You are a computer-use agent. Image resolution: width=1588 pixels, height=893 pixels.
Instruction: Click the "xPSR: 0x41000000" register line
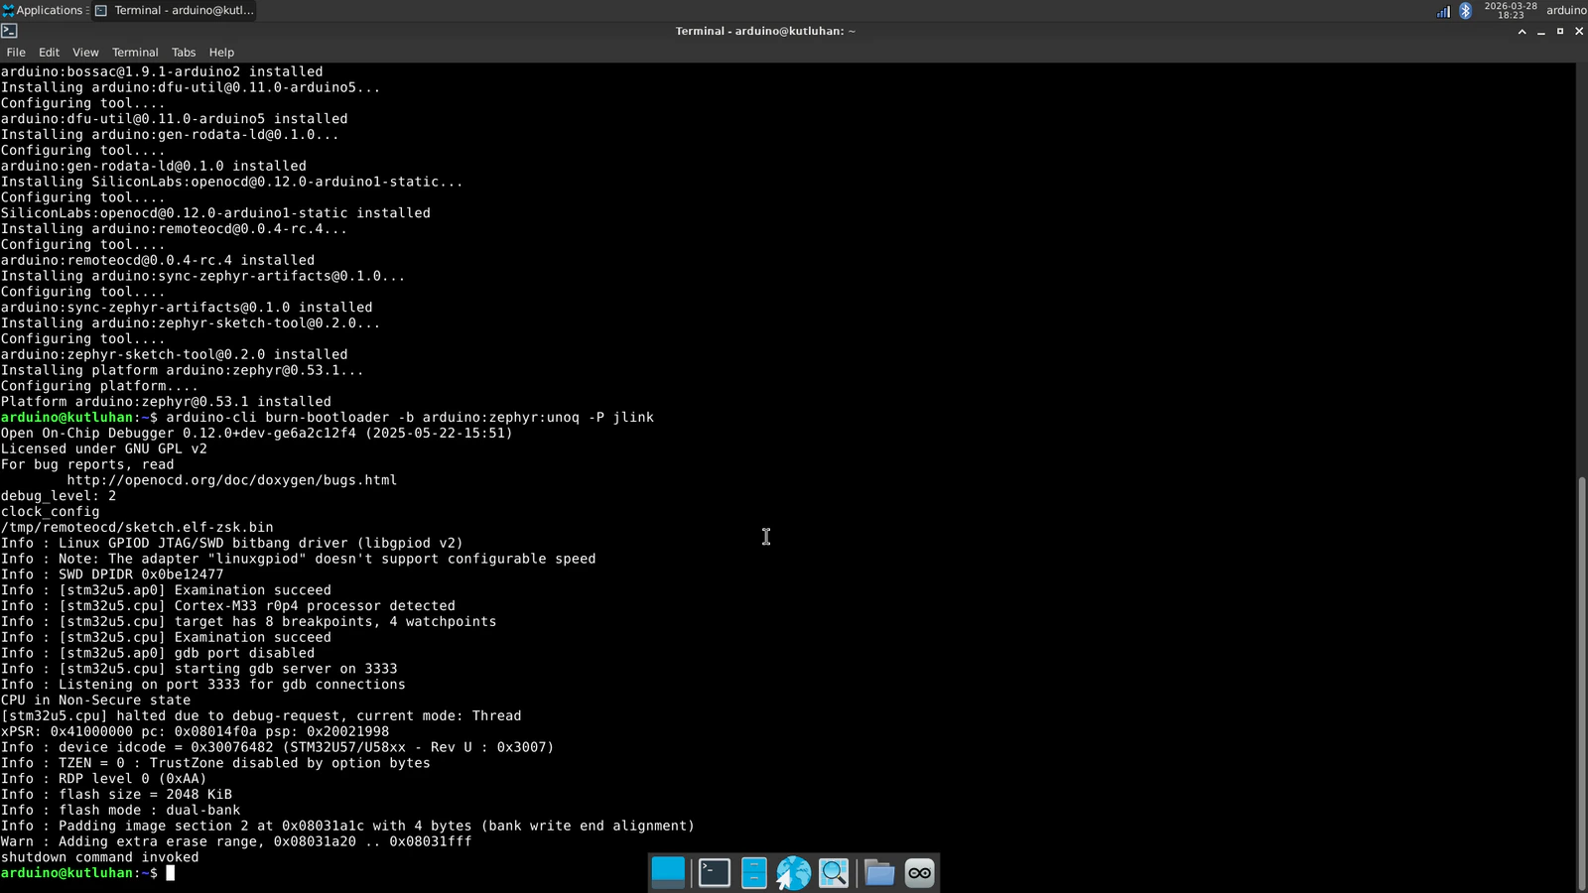195,731
